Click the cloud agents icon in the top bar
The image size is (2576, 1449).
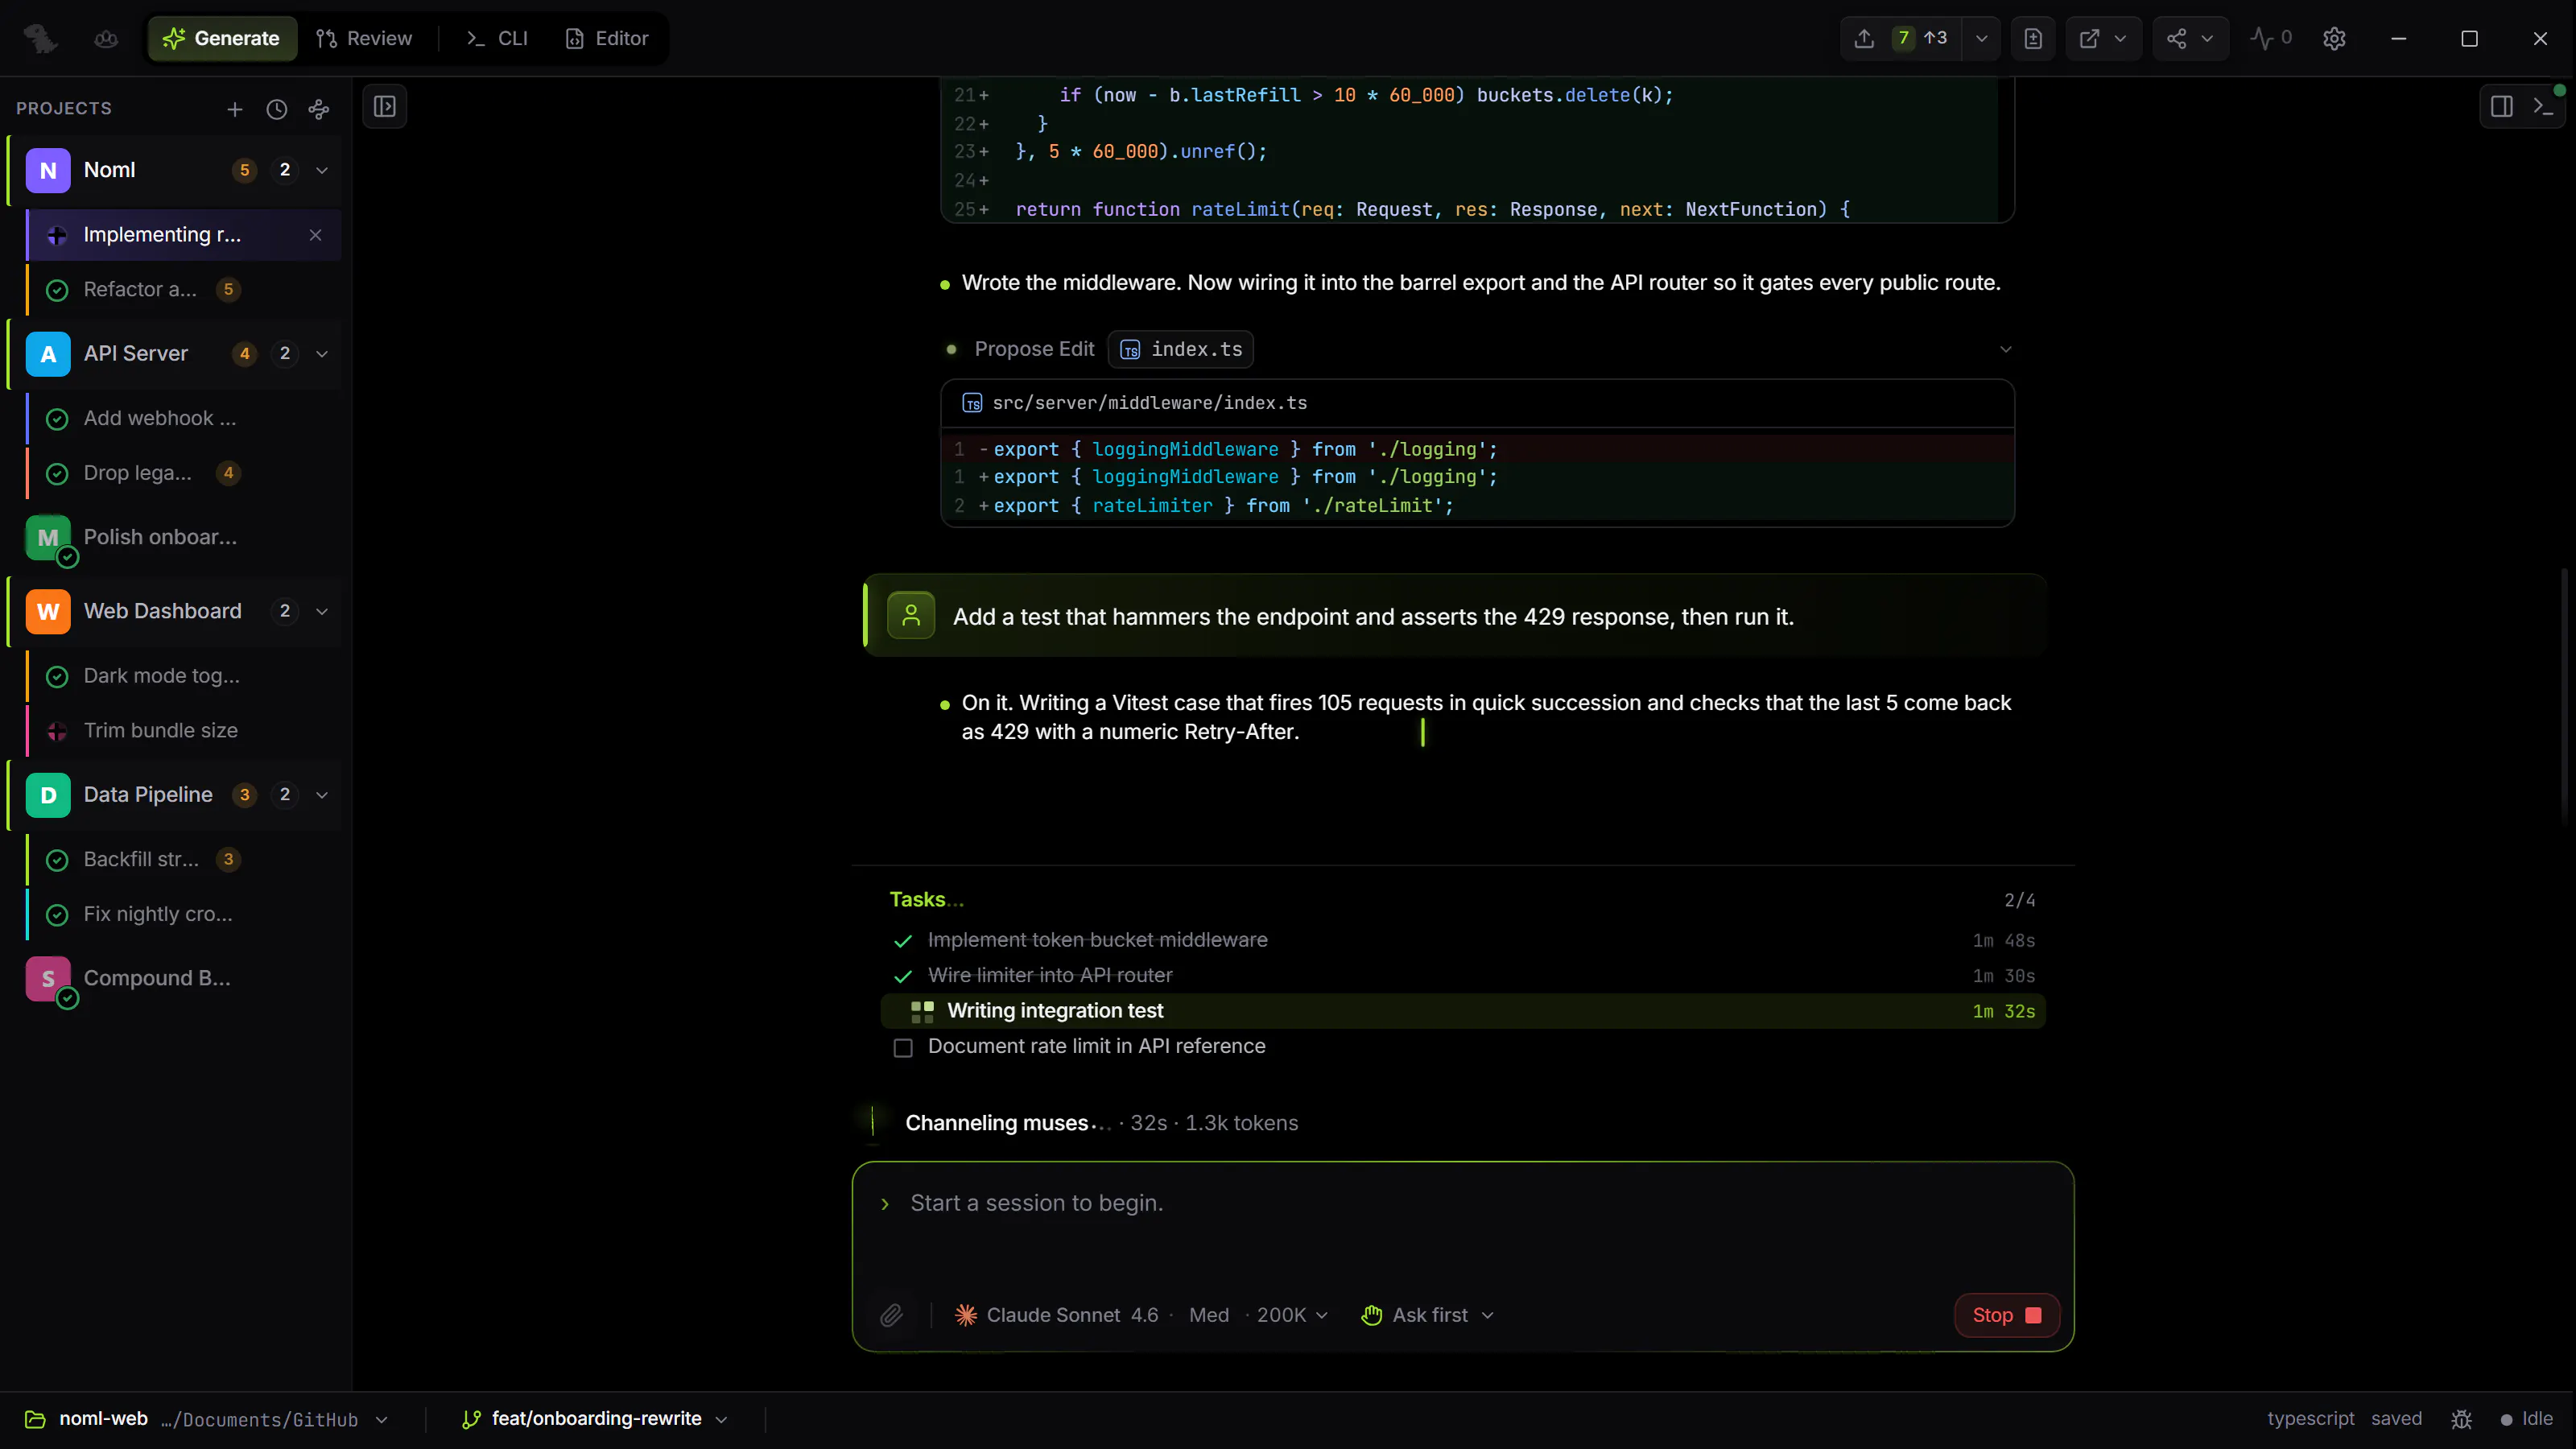click(106, 38)
